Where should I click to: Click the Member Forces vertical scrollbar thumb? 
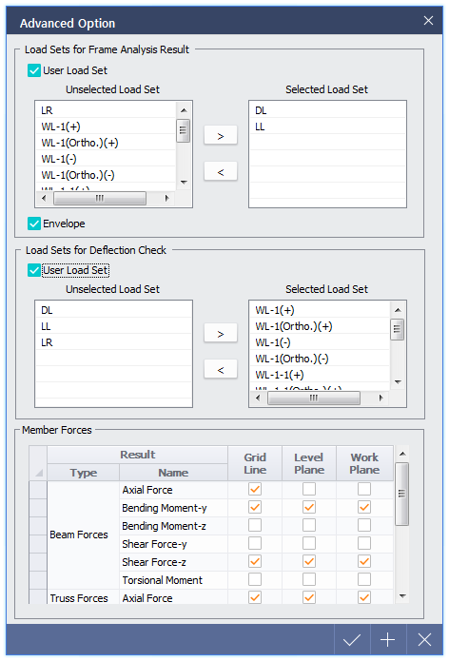coord(402,494)
